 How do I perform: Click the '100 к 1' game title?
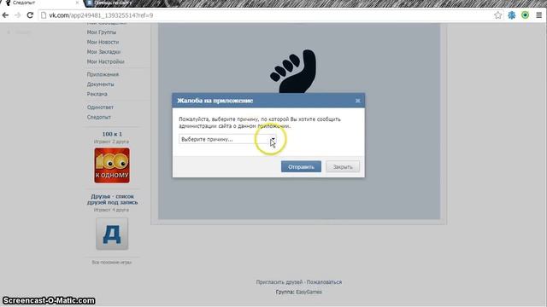click(x=112, y=134)
